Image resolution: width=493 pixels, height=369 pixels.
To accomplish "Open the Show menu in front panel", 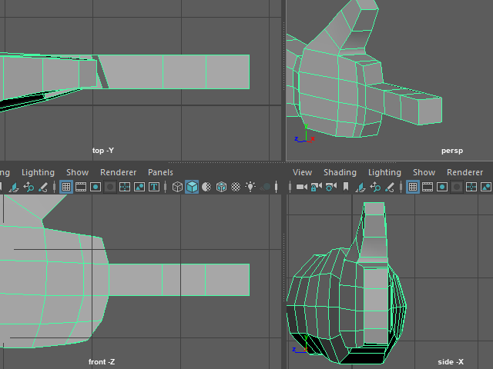I will 77,172.
